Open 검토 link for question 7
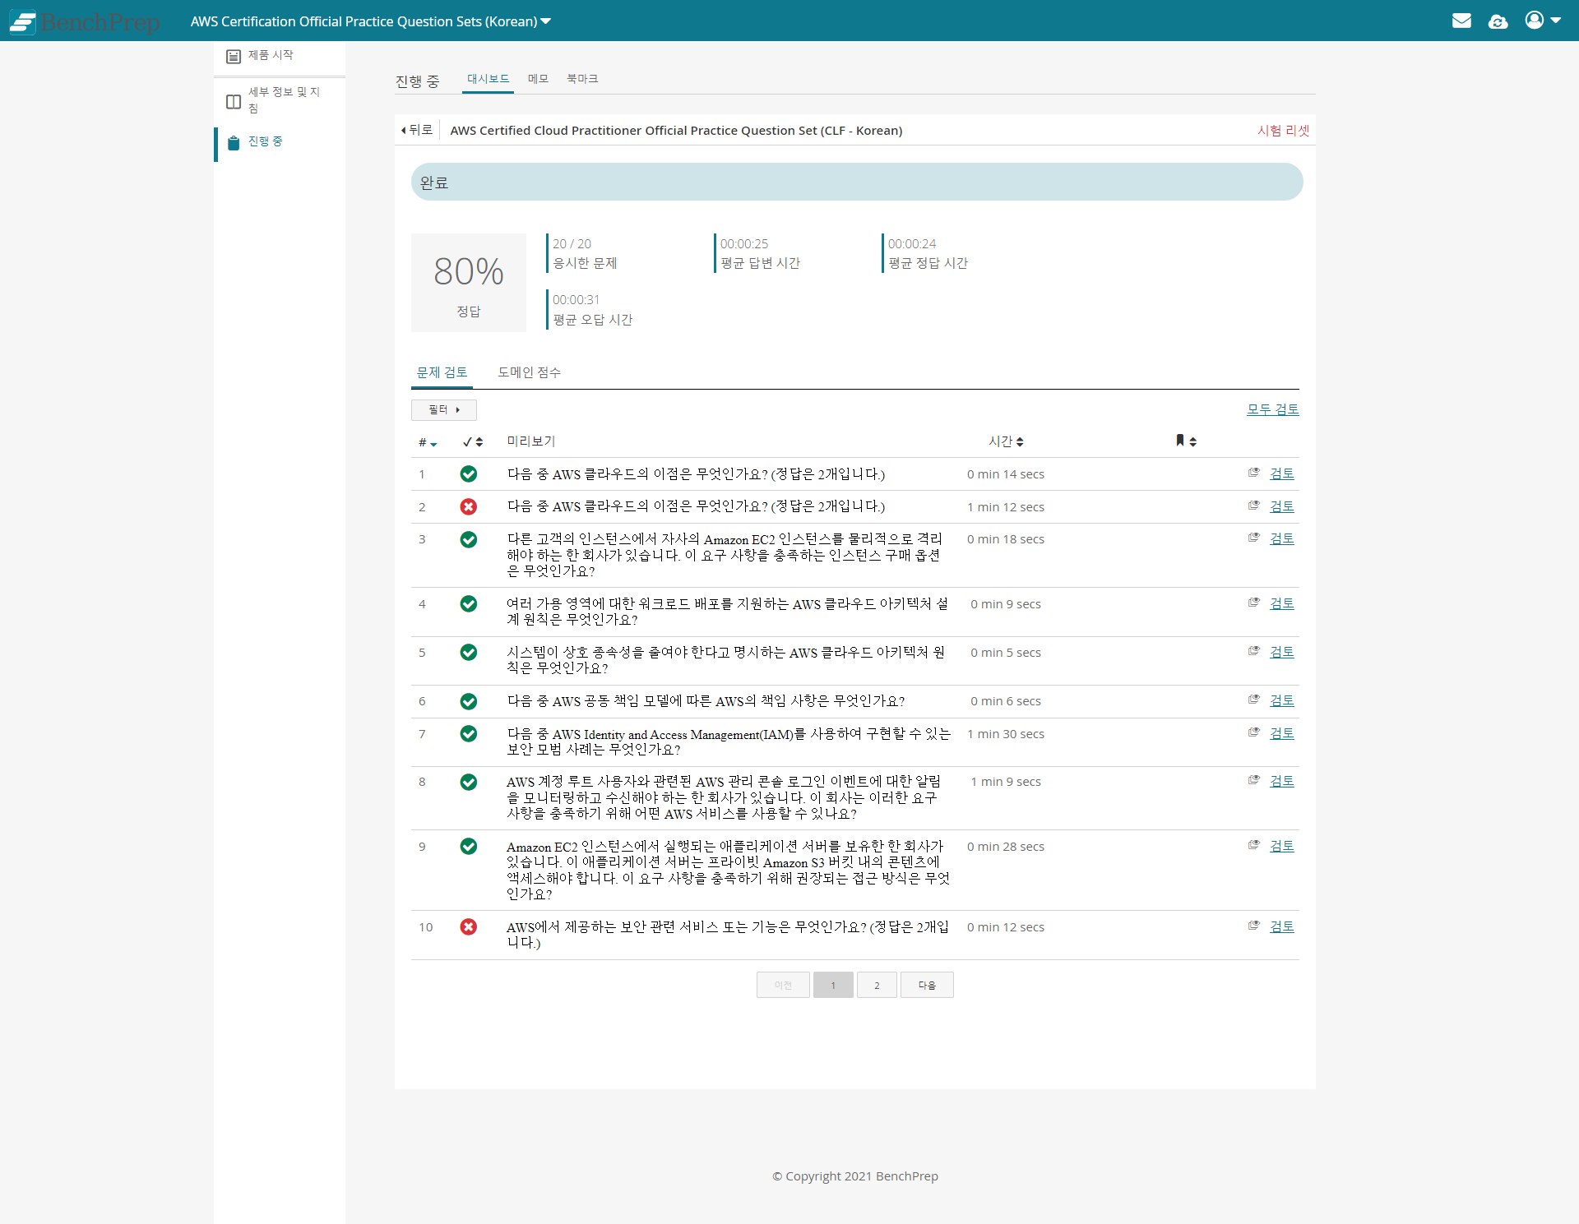The width and height of the screenshot is (1579, 1224). [1281, 733]
